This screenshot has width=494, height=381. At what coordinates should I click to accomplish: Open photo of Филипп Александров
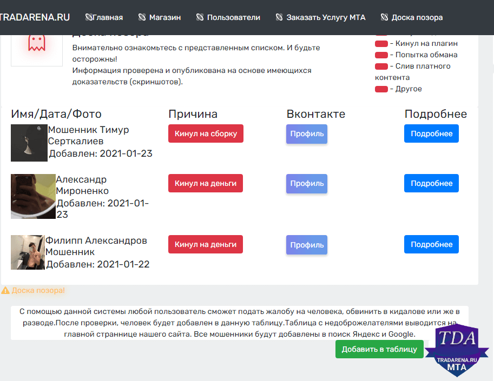pyautogui.click(x=28, y=252)
